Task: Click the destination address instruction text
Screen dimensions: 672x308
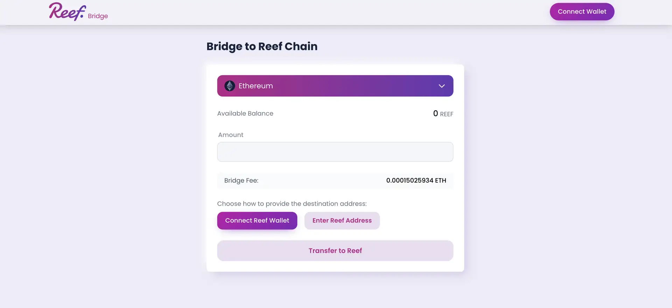Action: (x=292, y=203)
